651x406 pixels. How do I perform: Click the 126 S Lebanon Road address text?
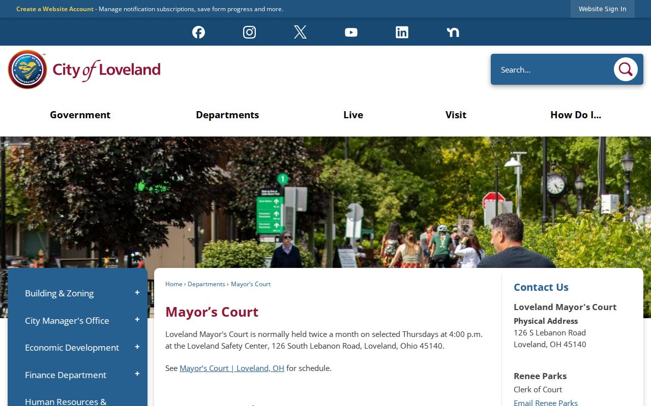[550, 333]
